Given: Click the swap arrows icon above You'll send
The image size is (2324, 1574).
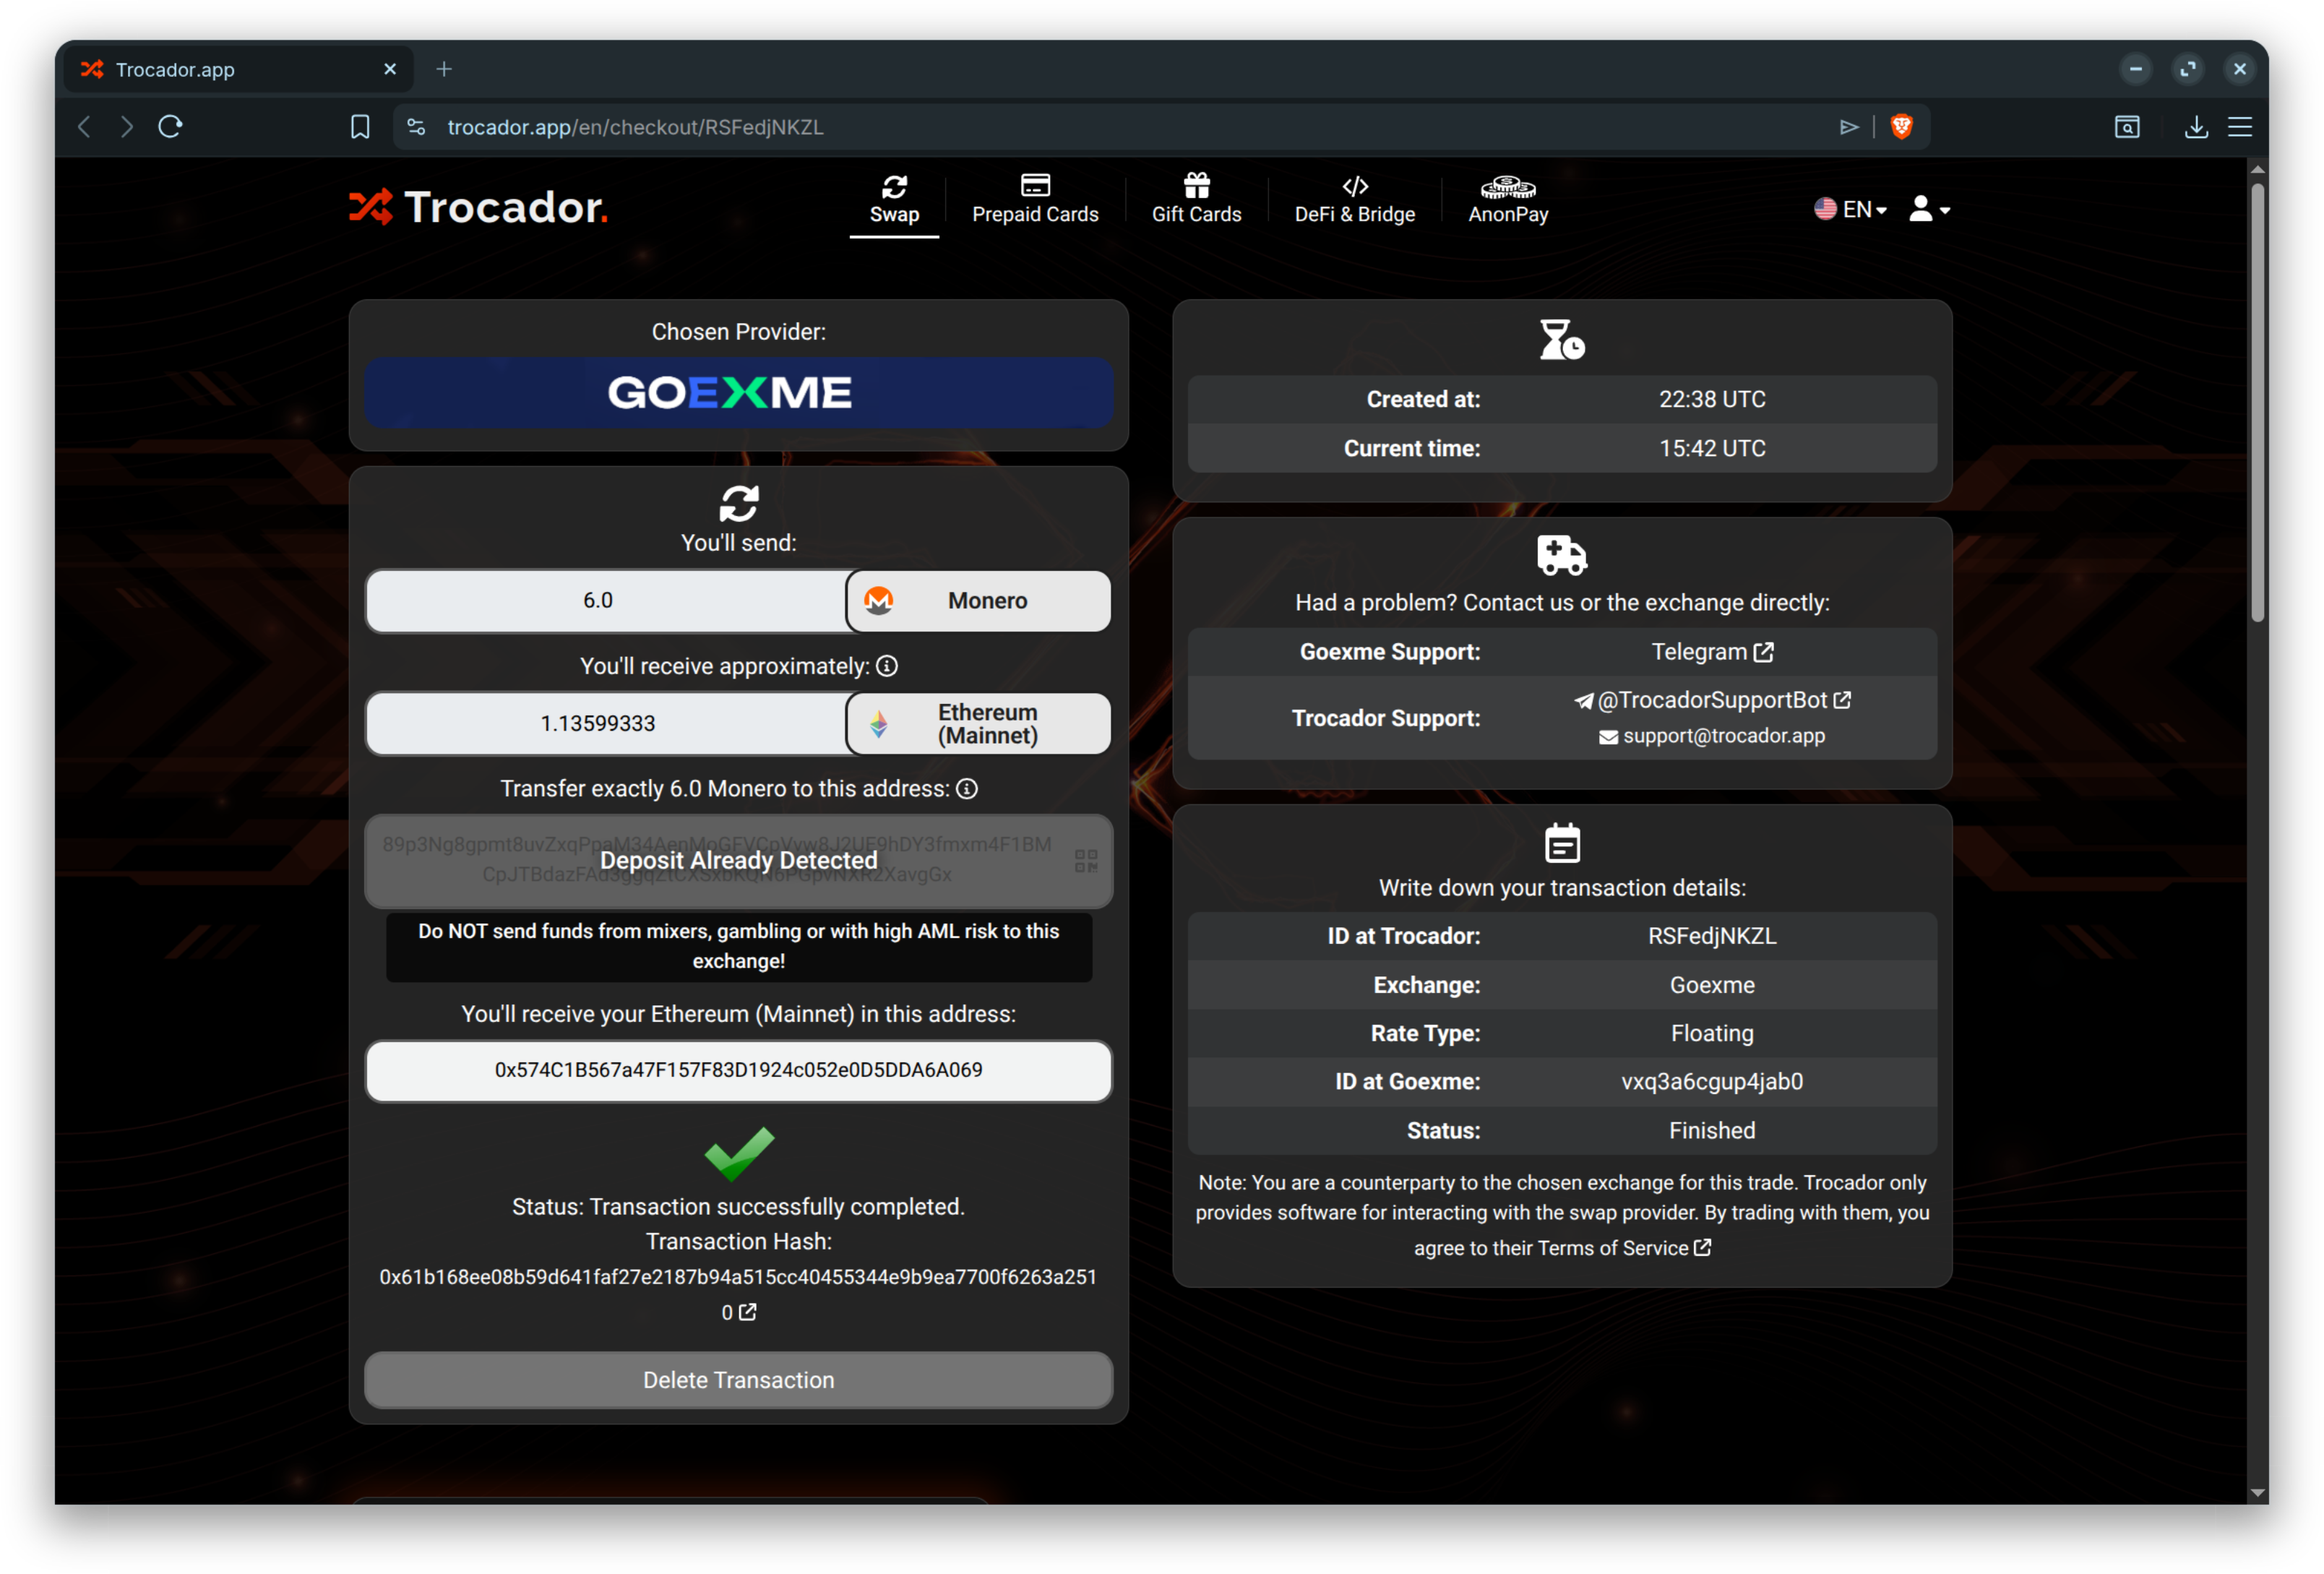Looking at the screenshot, I should [738, 504].
